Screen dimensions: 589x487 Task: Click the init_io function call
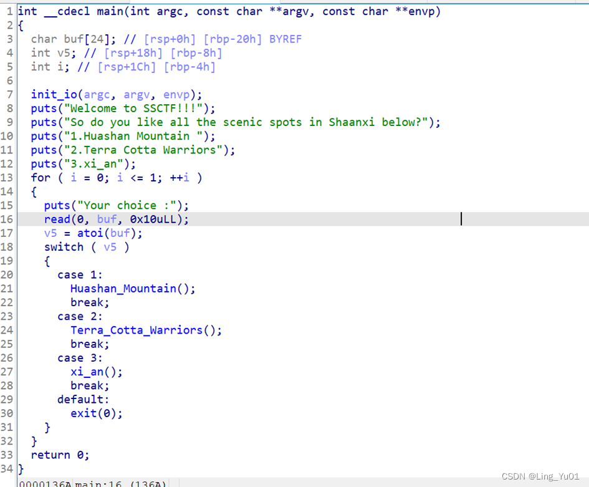[x=54, y=95]
